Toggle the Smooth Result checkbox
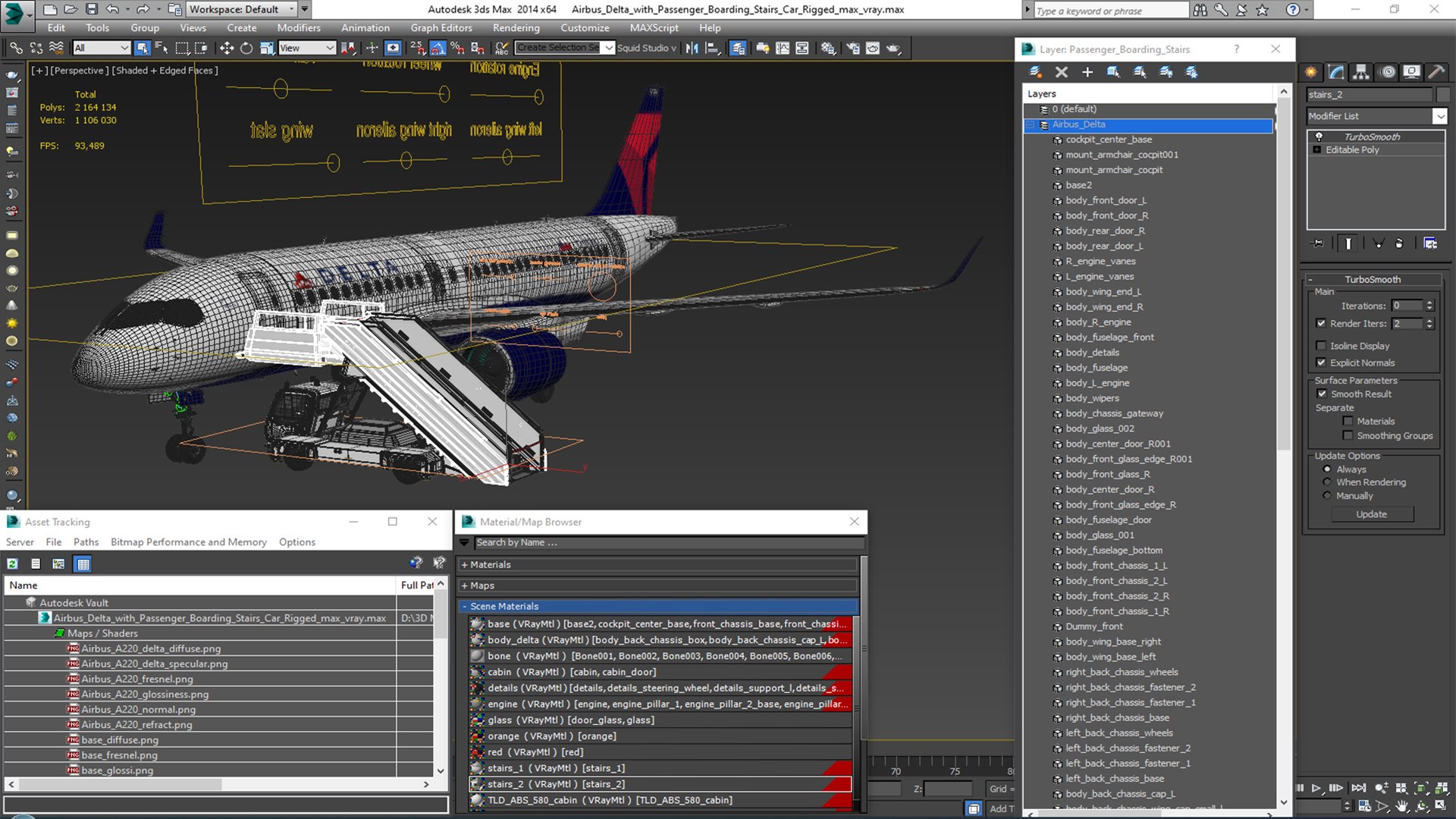The height and width of the screenshot is (819, 1456). point(1322,394)
